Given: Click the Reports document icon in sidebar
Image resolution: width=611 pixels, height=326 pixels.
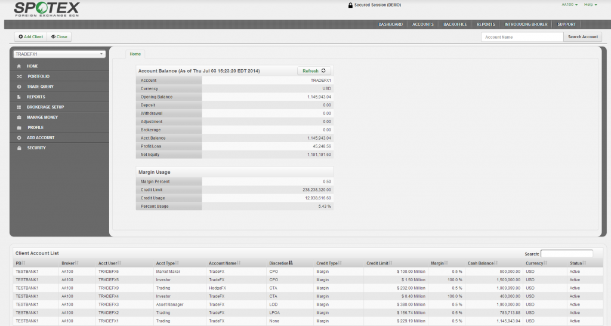Looking at the screenshot, I should (x=19, y=97).
